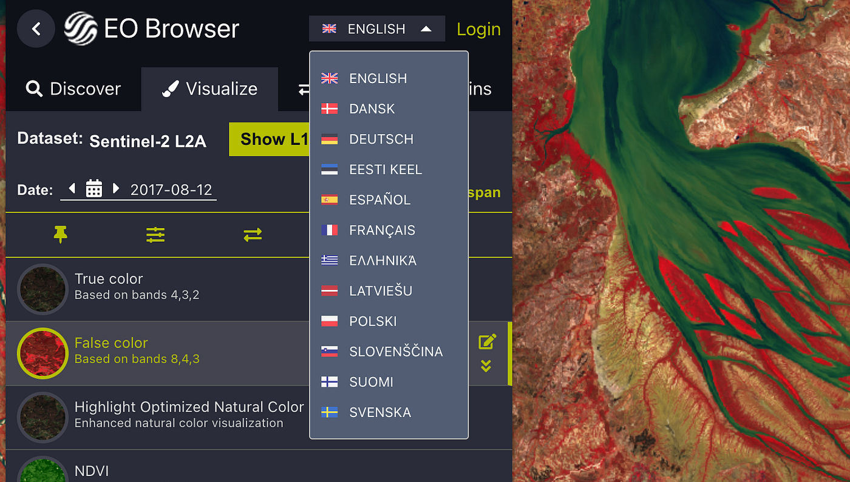Edit the False color custom script icon
The image size is (850, 482).
(487, 342)
